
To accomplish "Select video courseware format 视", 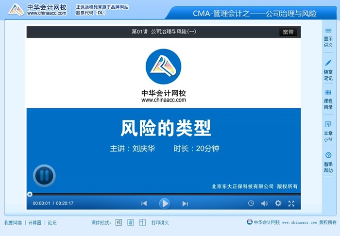I will tap(119, 222).
